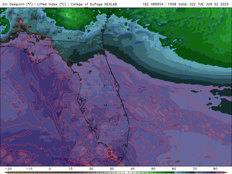Click the 60 label on the color scale
The image size is (232, 174).
click(174, 169)
